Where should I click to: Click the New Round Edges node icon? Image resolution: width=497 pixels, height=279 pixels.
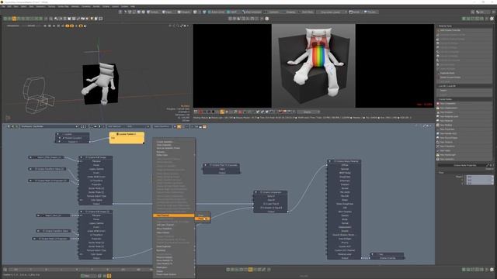(438, 138)
